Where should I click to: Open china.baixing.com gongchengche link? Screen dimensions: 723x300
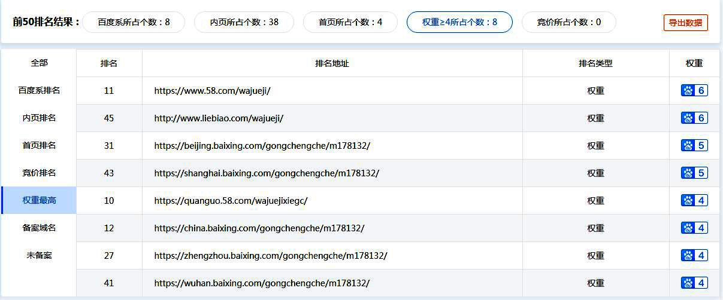(259, 228)
